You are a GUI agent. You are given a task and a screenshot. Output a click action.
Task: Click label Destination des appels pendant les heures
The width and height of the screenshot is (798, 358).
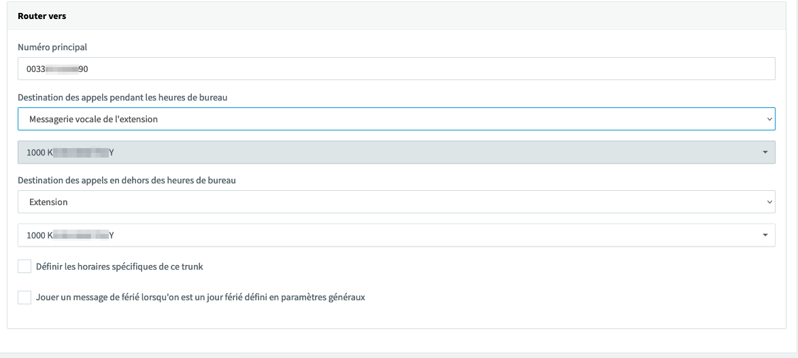[122, 97]
